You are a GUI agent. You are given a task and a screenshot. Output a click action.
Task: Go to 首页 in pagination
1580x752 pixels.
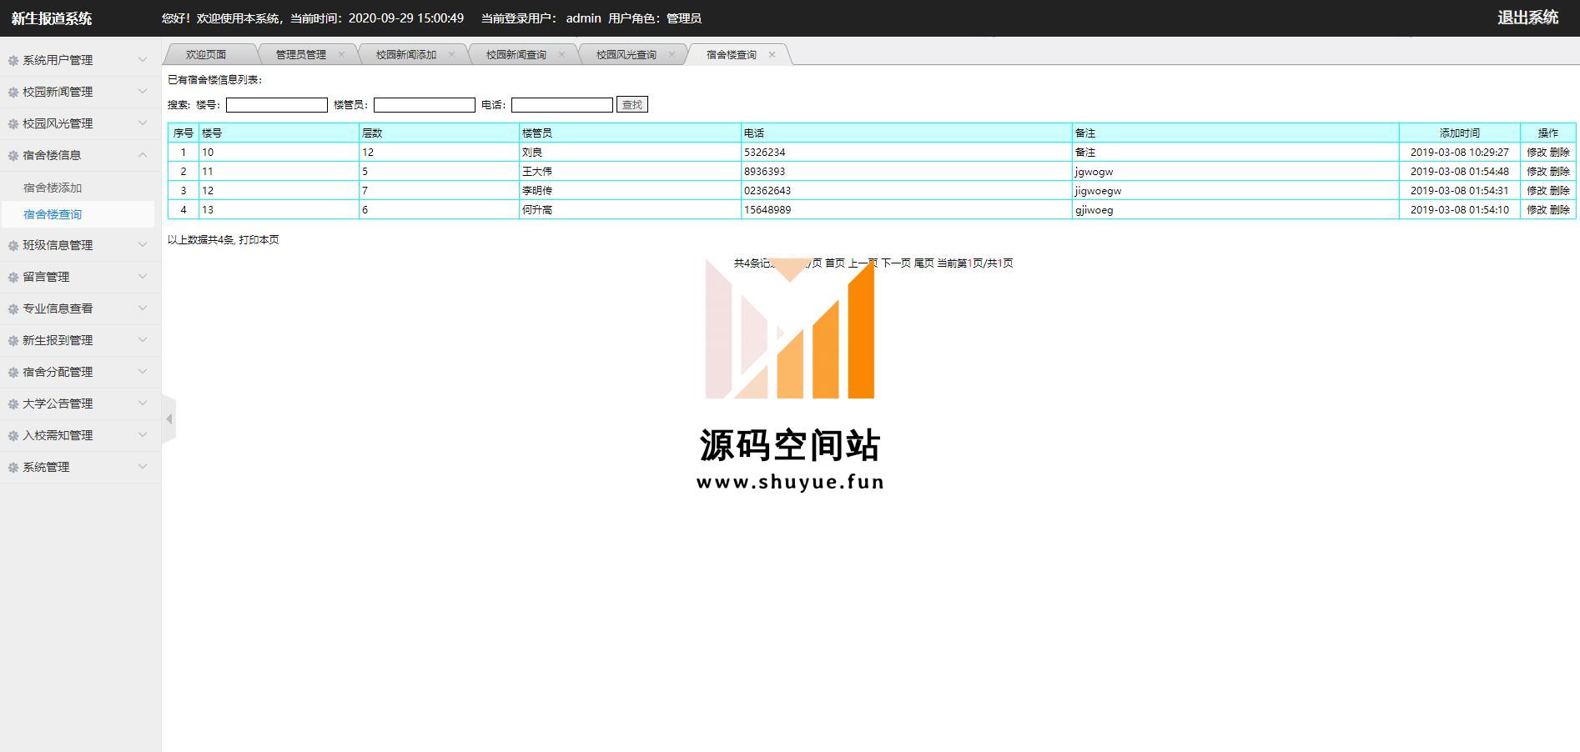(835, 263)
